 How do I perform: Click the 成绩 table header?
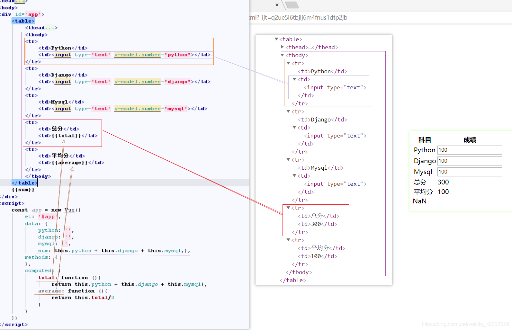pos(470,140)
